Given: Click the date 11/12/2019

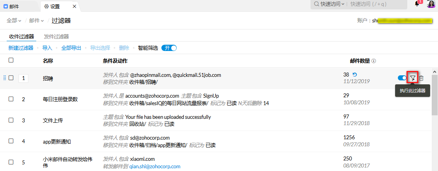Looking at the screenshot, I should (357, 81).
